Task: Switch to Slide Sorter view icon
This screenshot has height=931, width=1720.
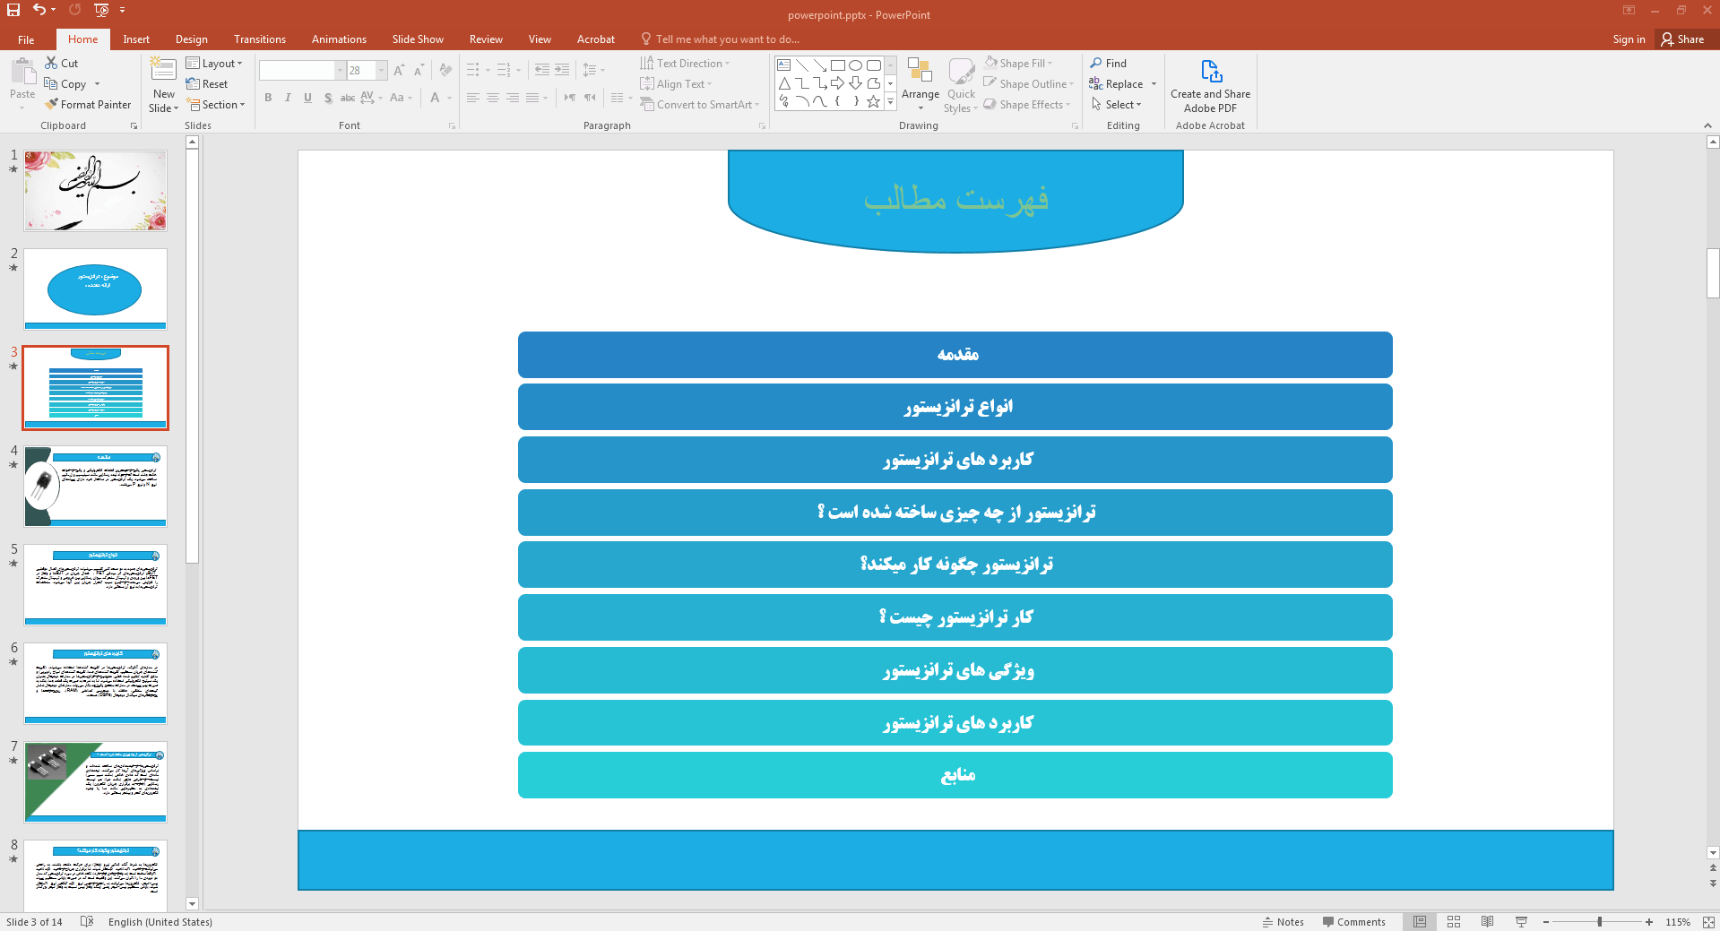Action: pos(1454,922)
